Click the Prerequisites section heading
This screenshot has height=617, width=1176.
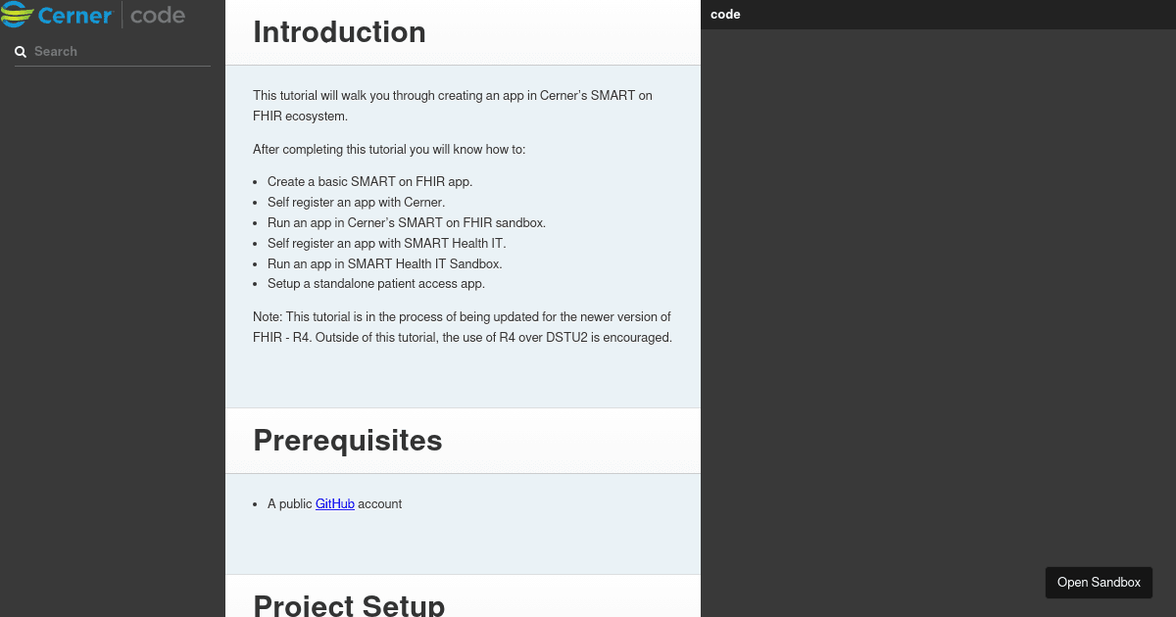pyautogui.click(x=348, y=441)
